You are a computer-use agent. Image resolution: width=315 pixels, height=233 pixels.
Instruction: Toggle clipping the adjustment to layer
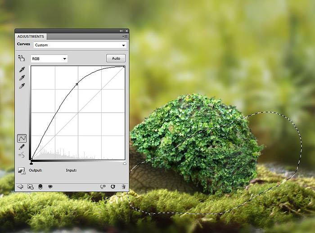point(40,186)
